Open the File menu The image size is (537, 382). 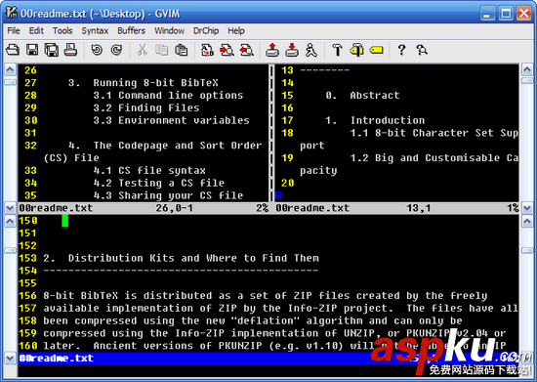pyautogui.click(x=14, y=31)
